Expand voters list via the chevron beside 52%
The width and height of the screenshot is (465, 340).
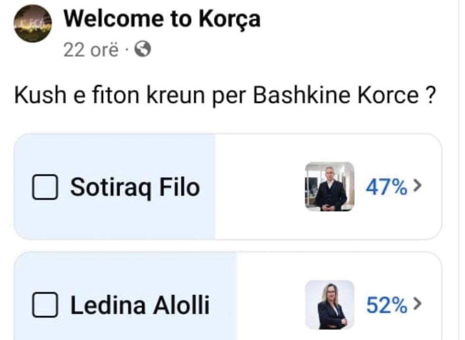pyautogui.click(x=418, y=304)
